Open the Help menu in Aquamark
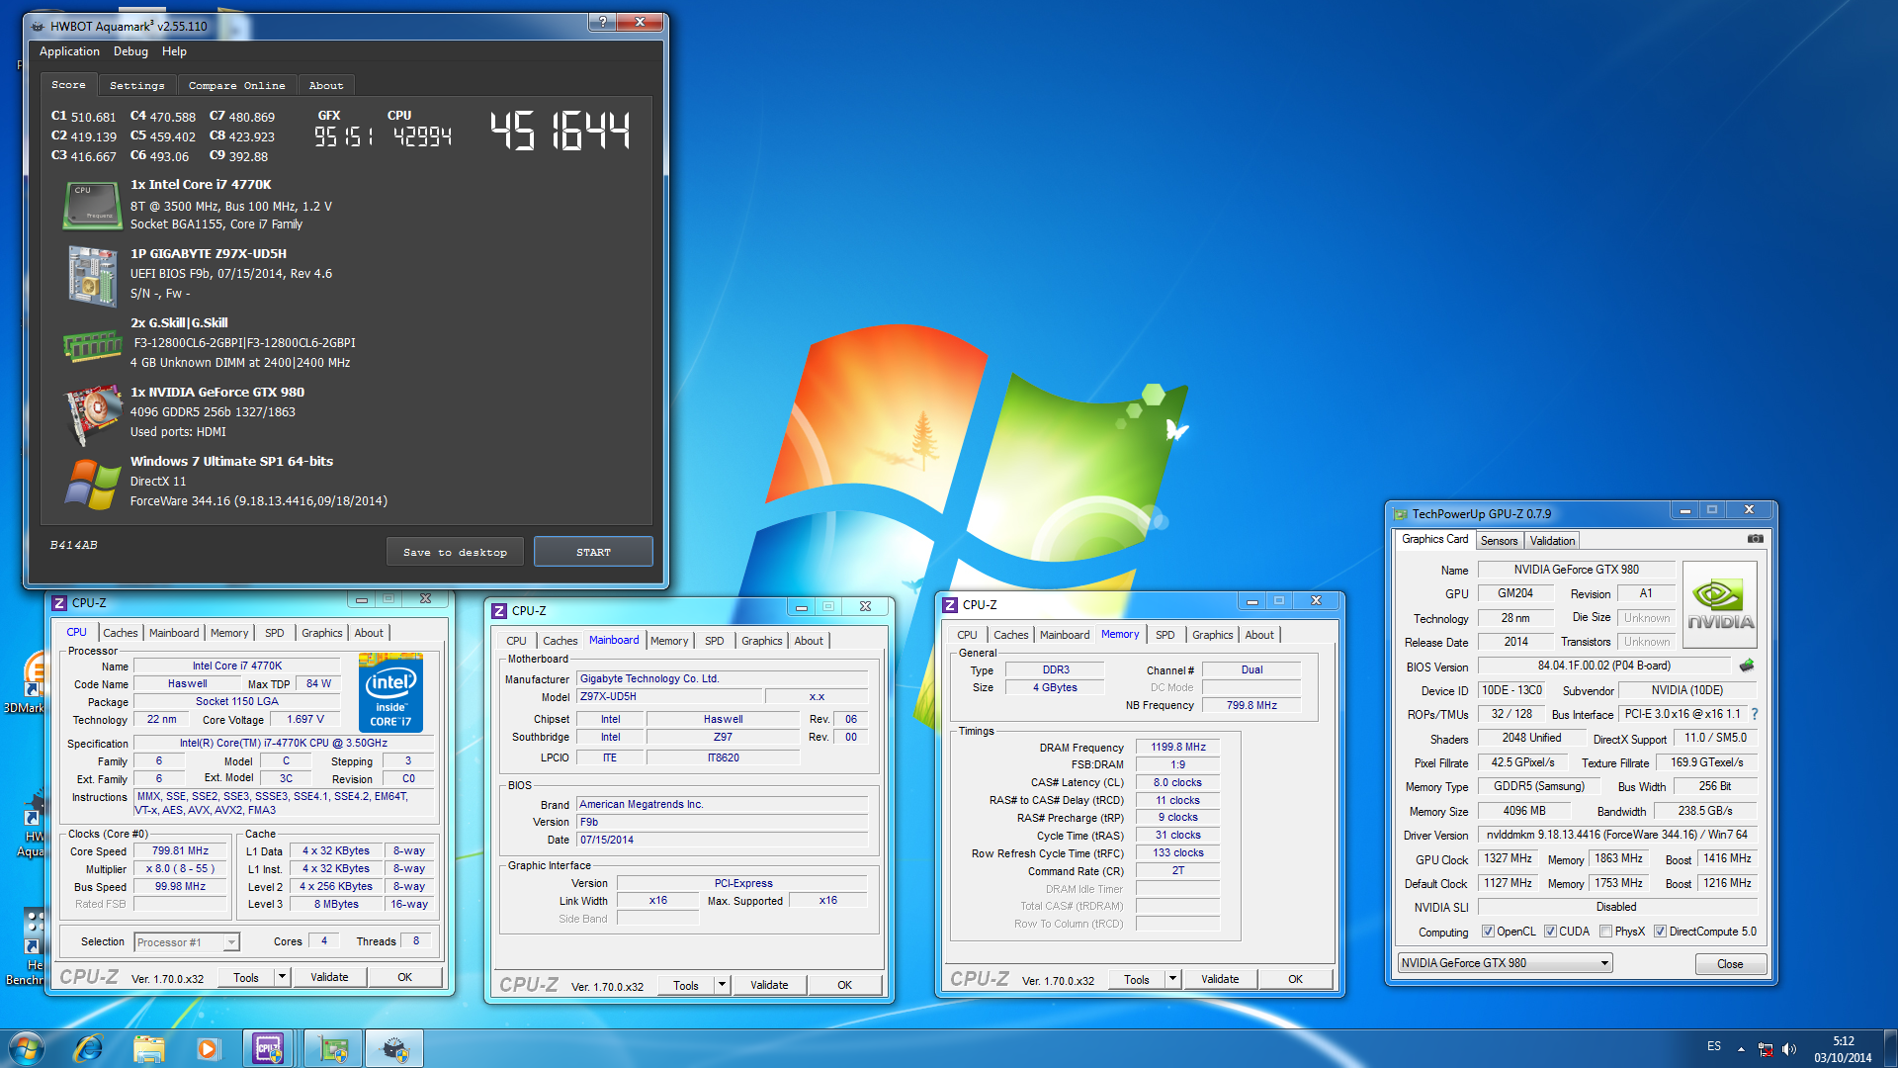 click(x=174, y=51)
